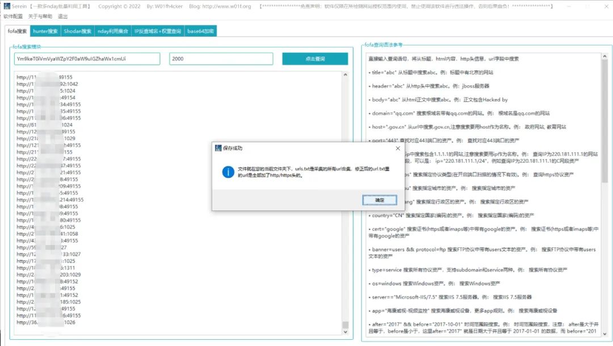This screenshot has height=346, width=613.
Task: Switch to the hunter搜索 tab
Action: 45,31
